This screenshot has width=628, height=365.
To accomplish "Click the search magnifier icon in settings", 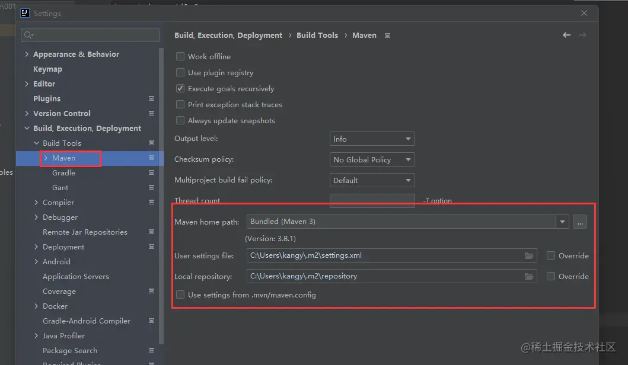I will click(x=28, y=35).
